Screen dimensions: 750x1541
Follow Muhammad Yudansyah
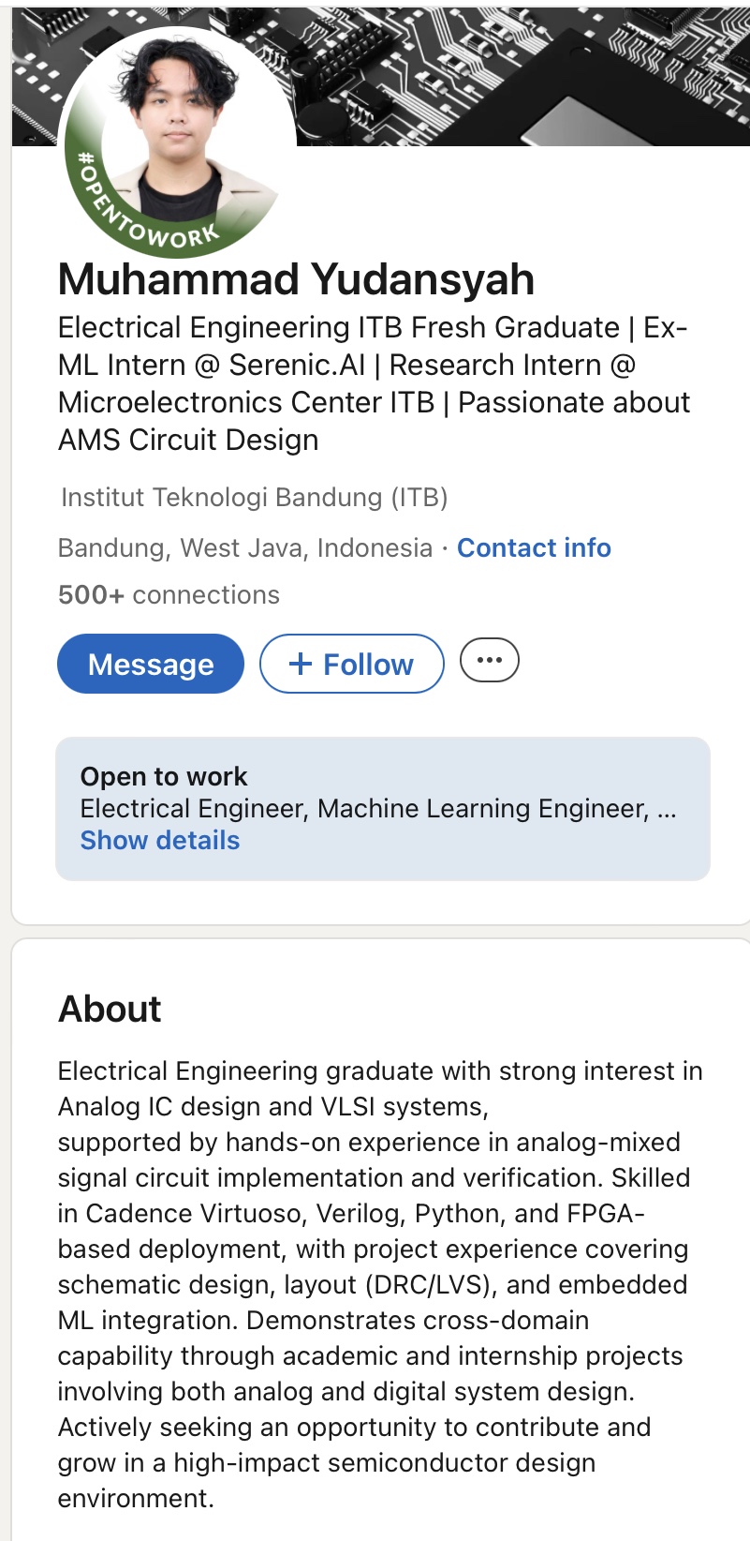(352, 664)
